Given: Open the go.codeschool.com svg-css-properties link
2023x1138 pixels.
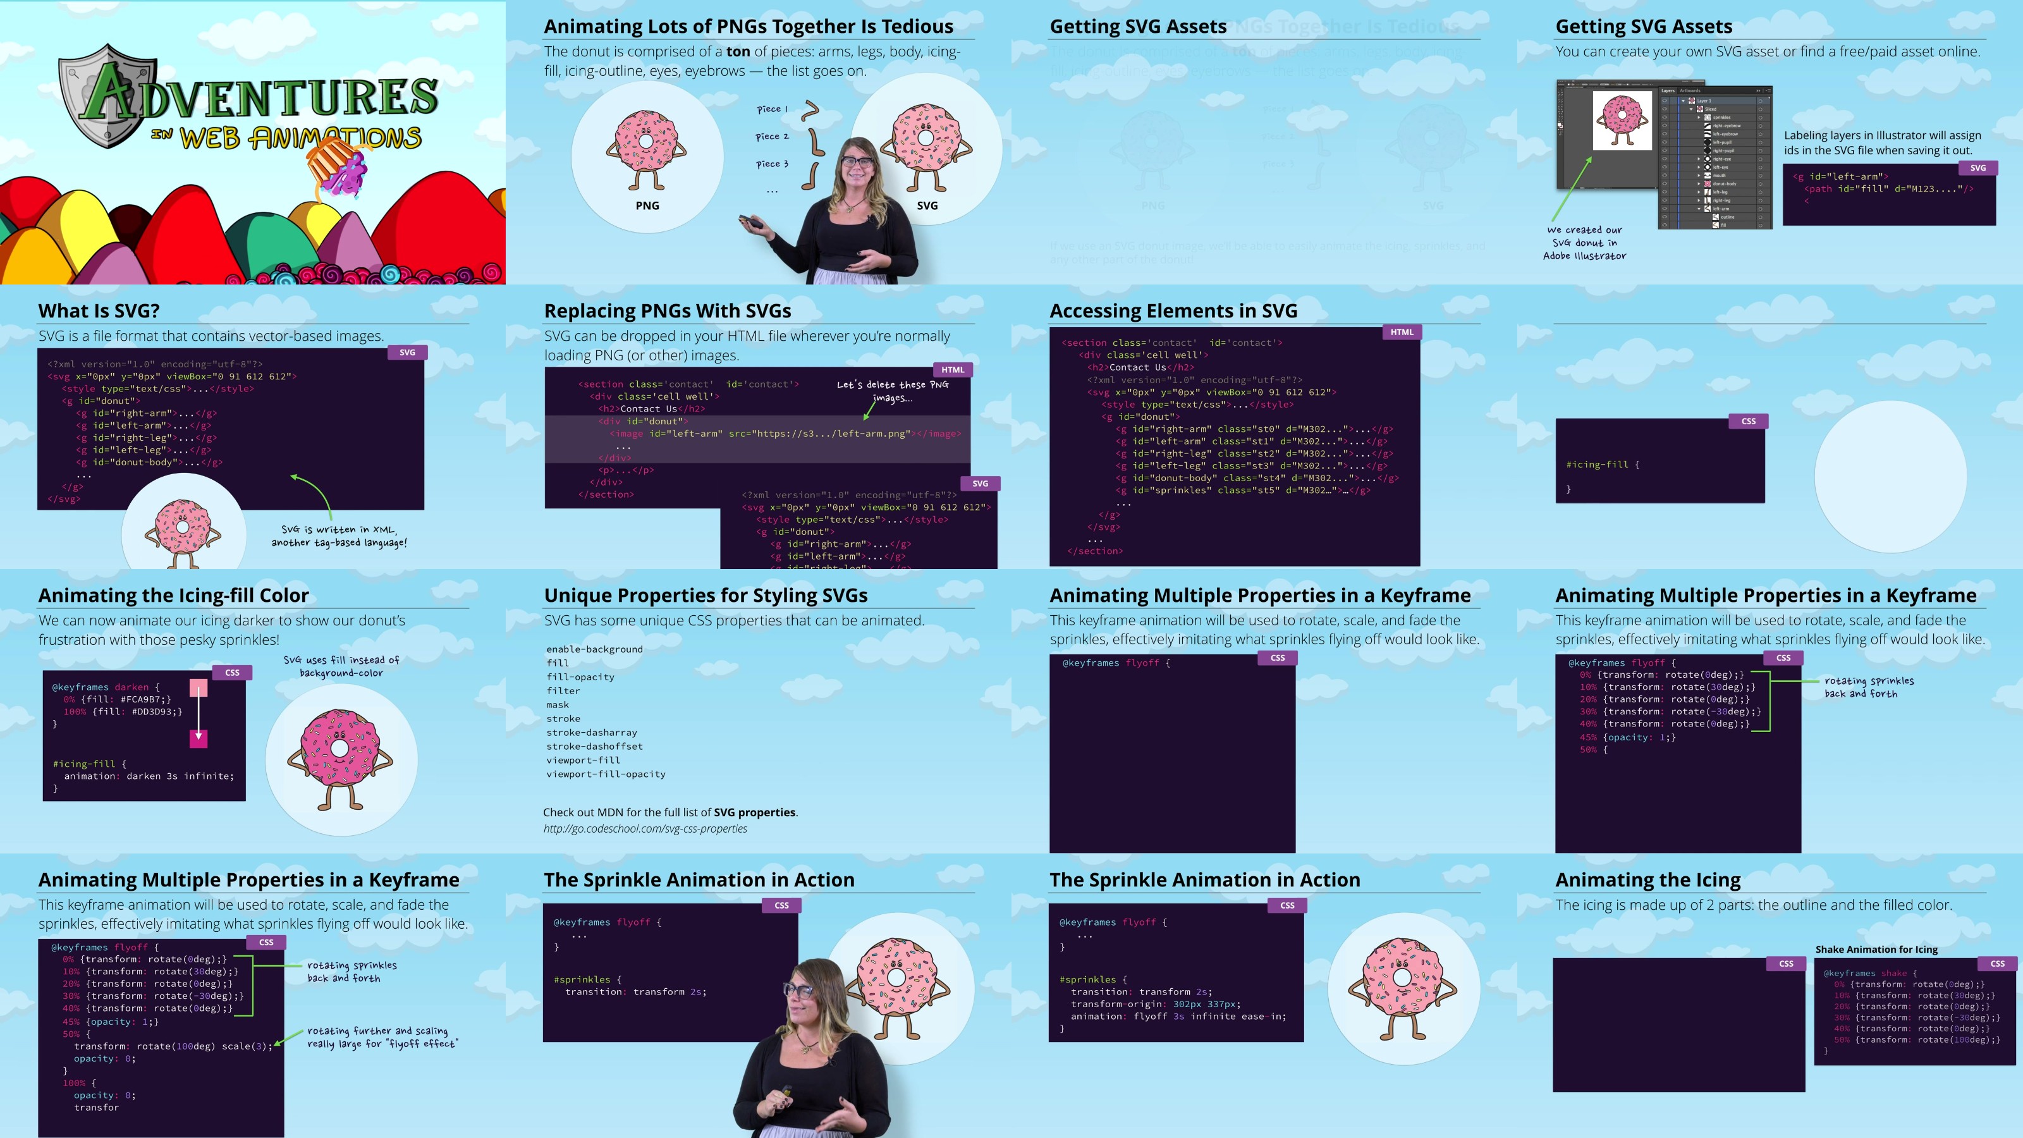Looking at the screenshot, I should point(645,829).
